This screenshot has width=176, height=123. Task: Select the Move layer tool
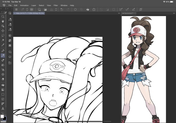click(3, 31)
